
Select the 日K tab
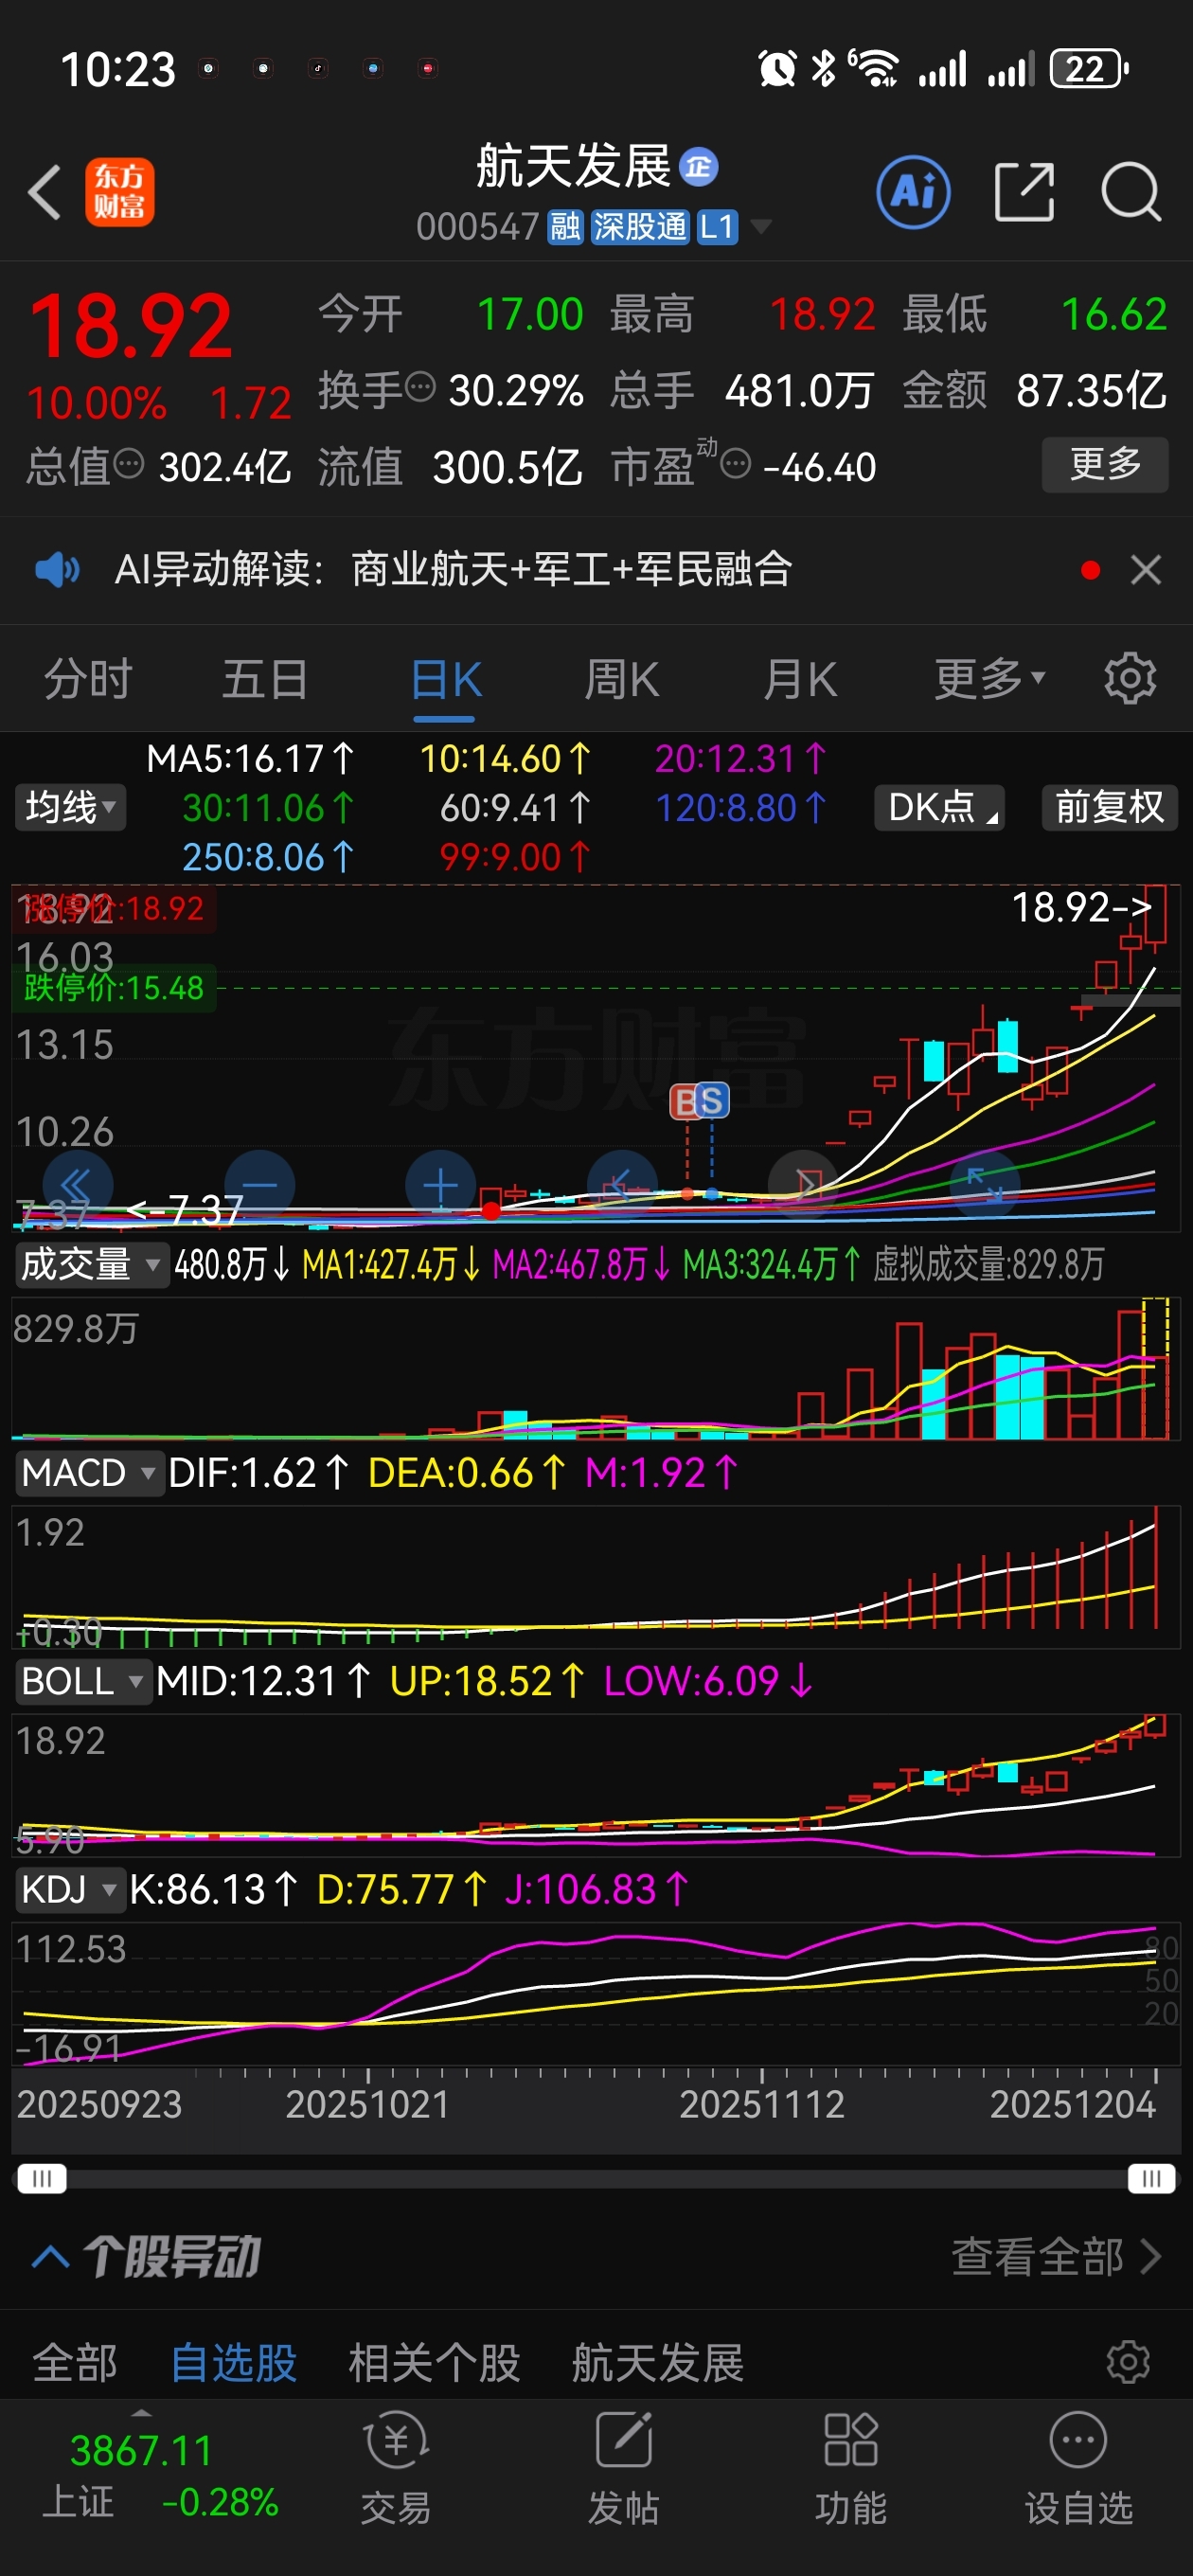click(x=446, y=679)
